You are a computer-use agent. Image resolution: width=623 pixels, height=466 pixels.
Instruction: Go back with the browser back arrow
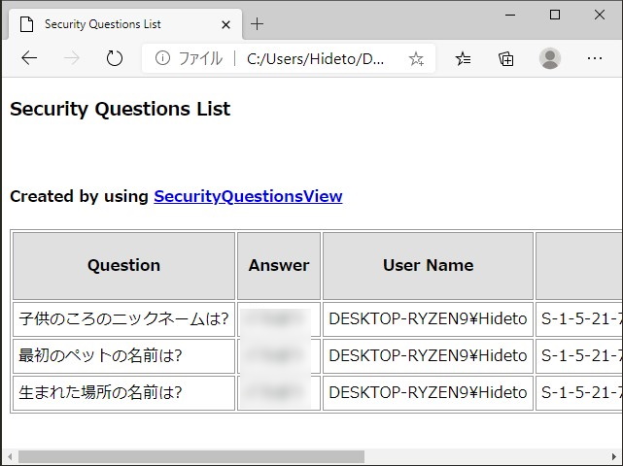coord(29,58)
